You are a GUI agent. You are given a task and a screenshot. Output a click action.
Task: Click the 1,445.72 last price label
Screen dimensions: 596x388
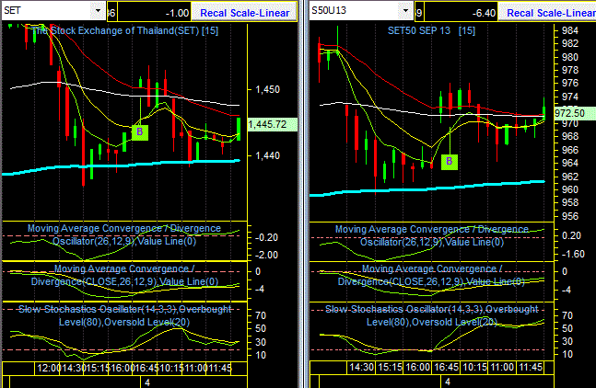(x=272, y=124)
